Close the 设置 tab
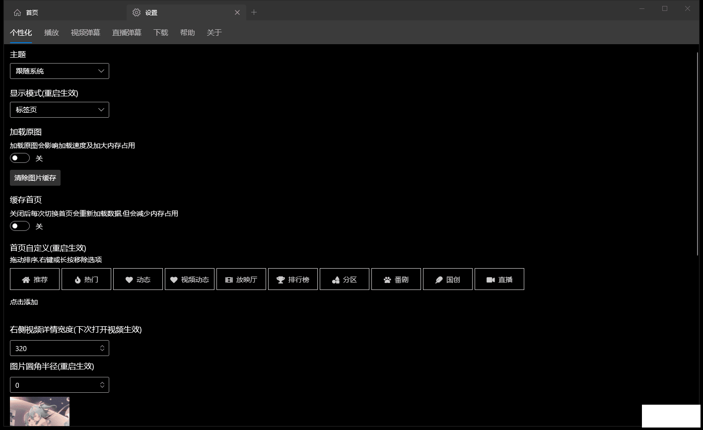The image size is (703, 430). click(x=237, y=12)
